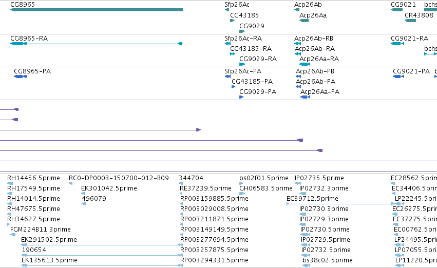Screen dimensions: 437x268
Task: Click the CR43808 gene label
Action: click(x=419, y=15)
